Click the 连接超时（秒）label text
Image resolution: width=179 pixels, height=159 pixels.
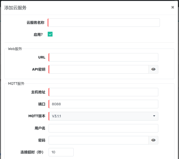click(32, 152)
